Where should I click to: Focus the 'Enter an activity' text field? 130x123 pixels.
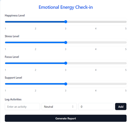22,106
